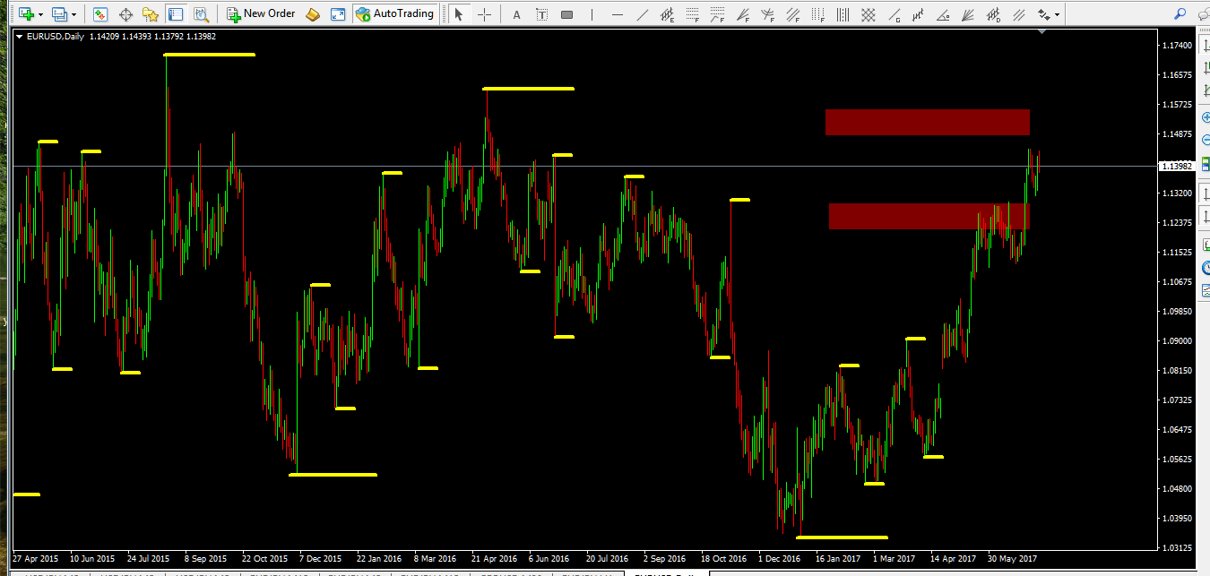
Task: Select the Cycle Lines tool
Action: pos(843,14)
